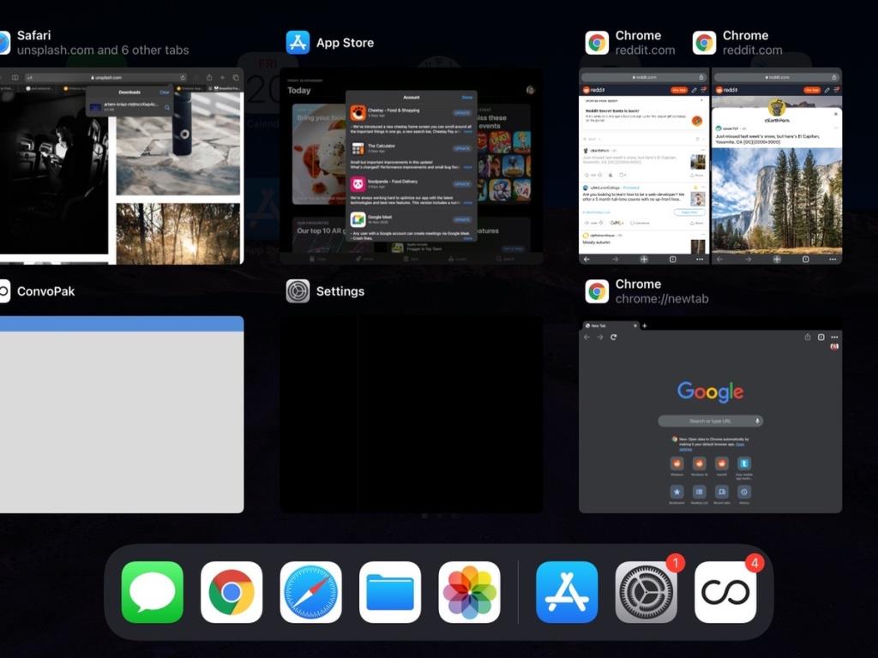Expand foodpanda release notes via more link

pyautogui.click(x=466, y=203)
